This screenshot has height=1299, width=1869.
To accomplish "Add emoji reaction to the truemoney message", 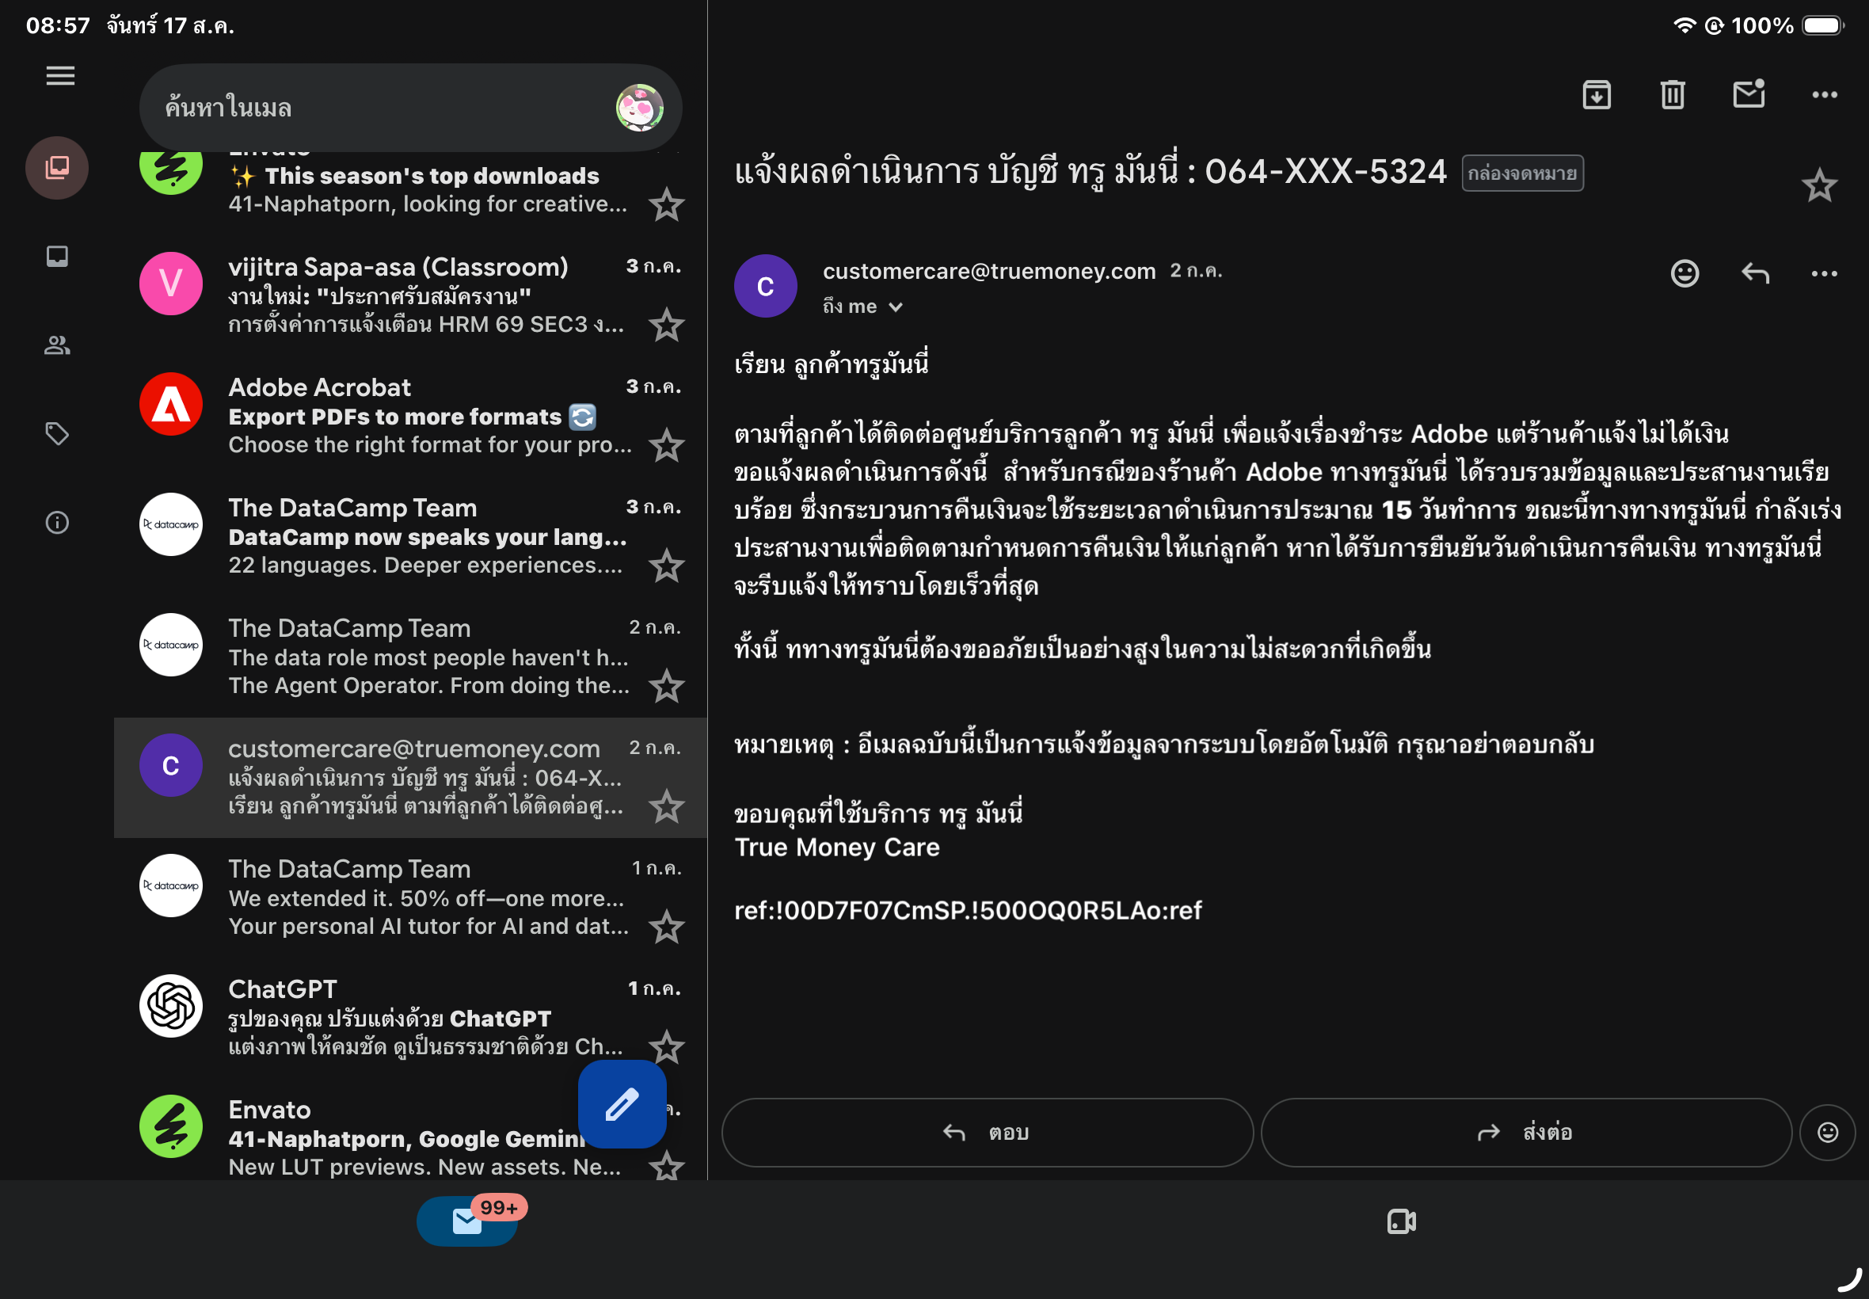I will pyautogui.click(x=1684, y=273).
